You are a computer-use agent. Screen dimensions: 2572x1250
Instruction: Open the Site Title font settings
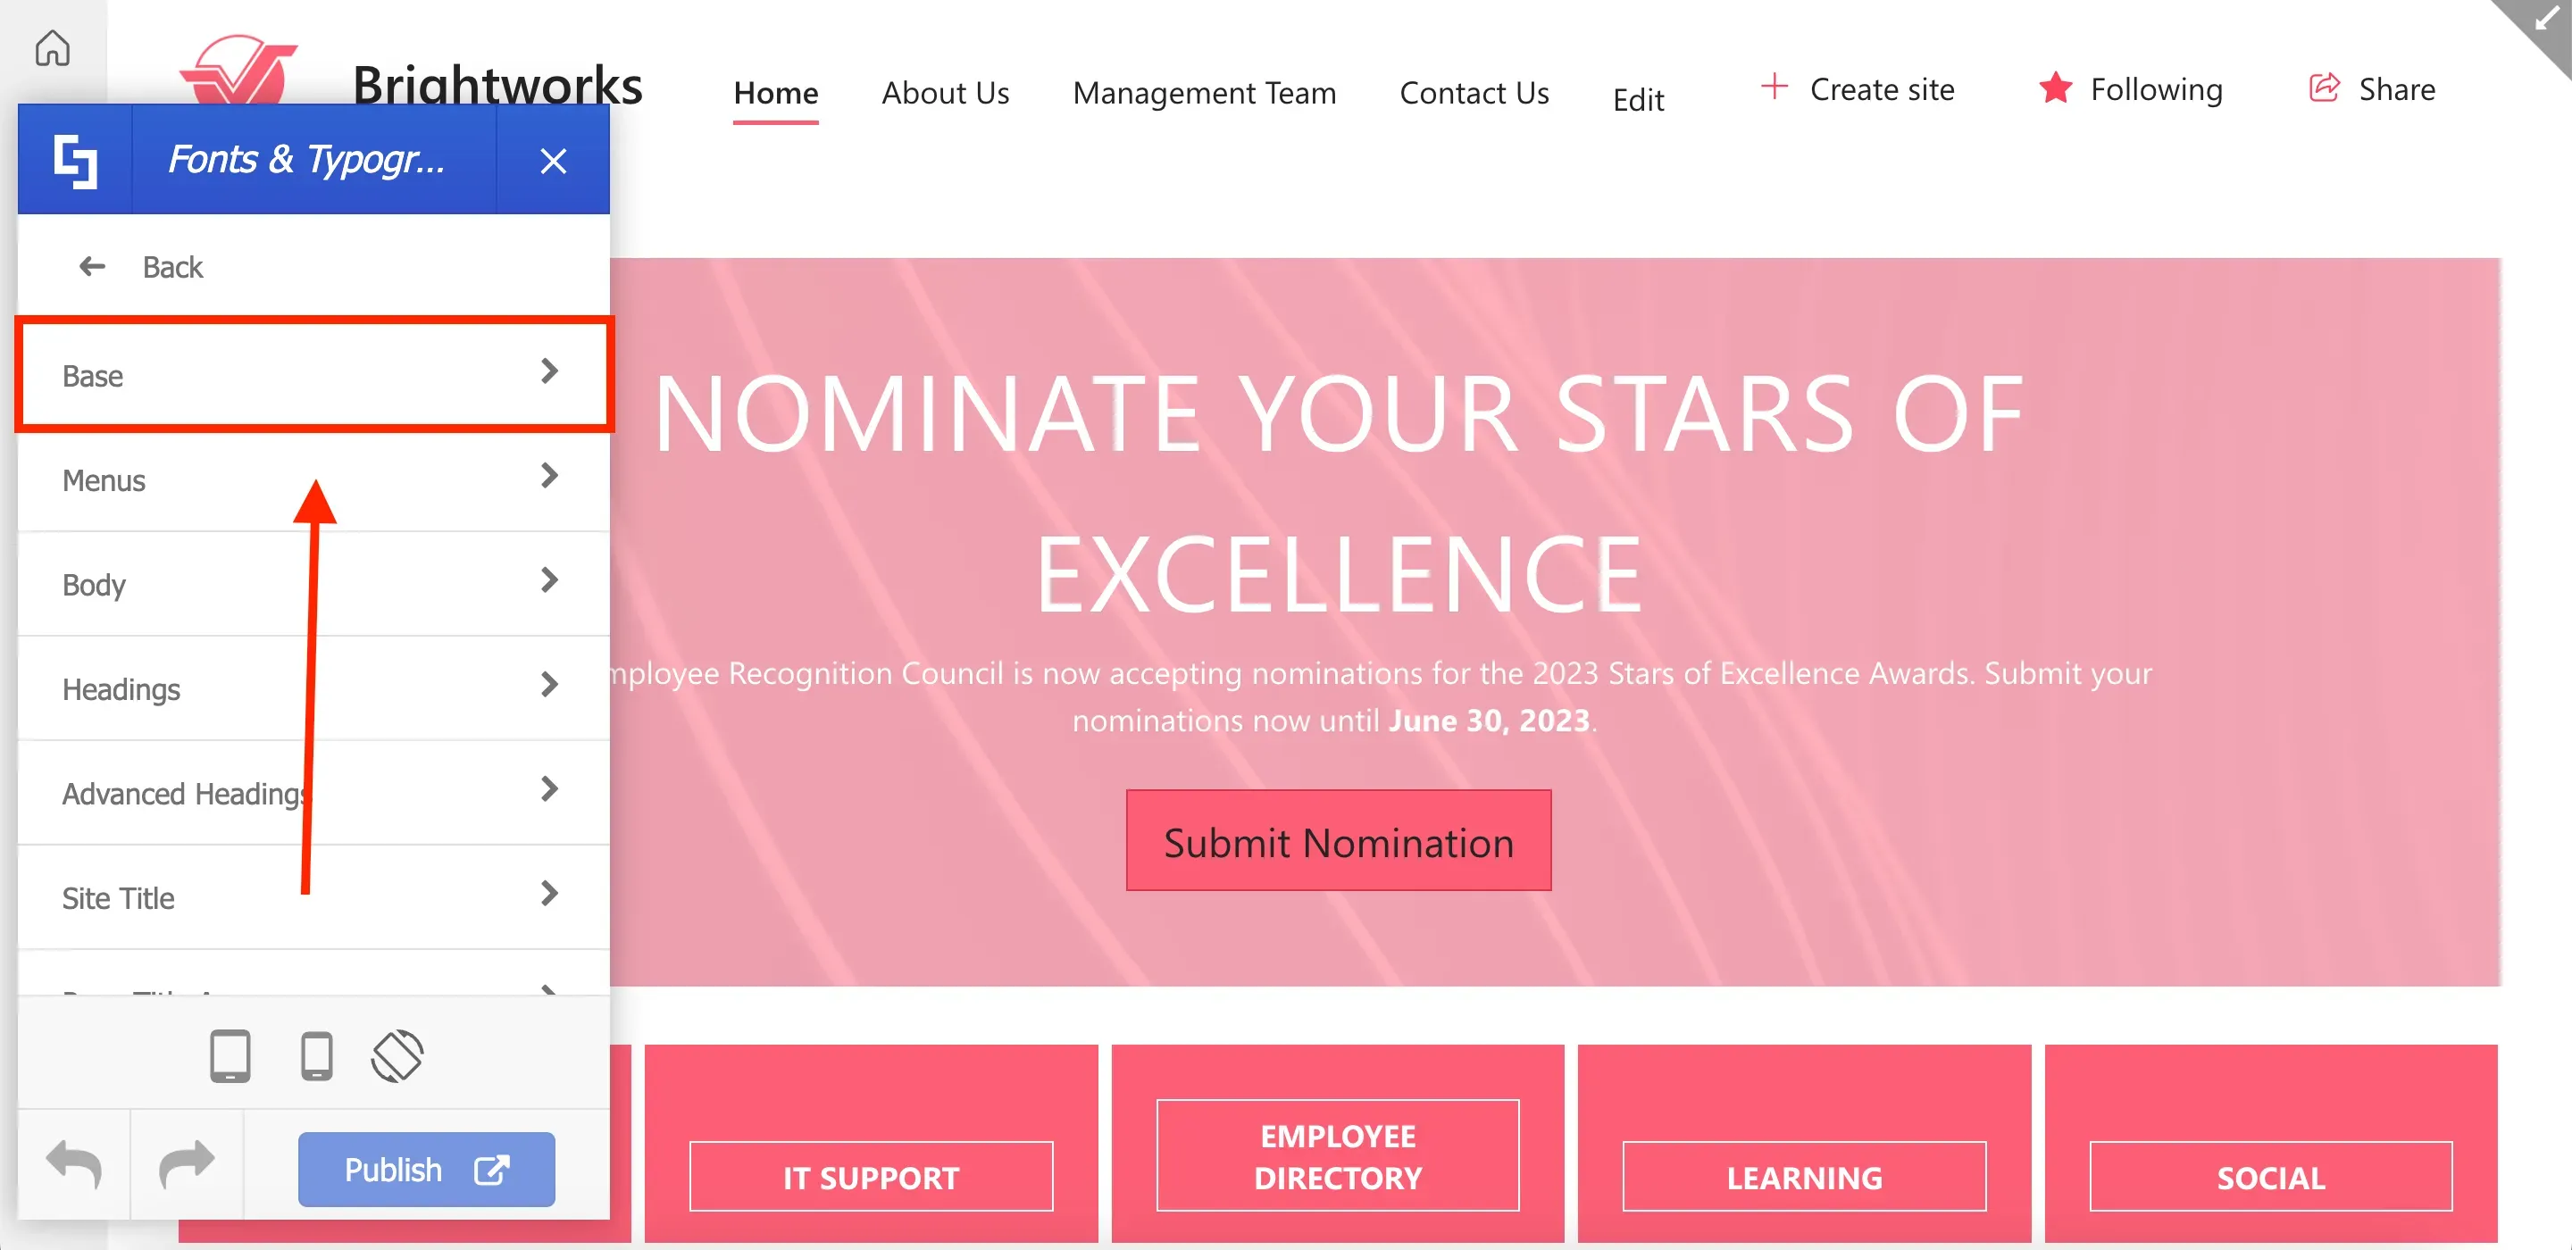coord(313,896)
